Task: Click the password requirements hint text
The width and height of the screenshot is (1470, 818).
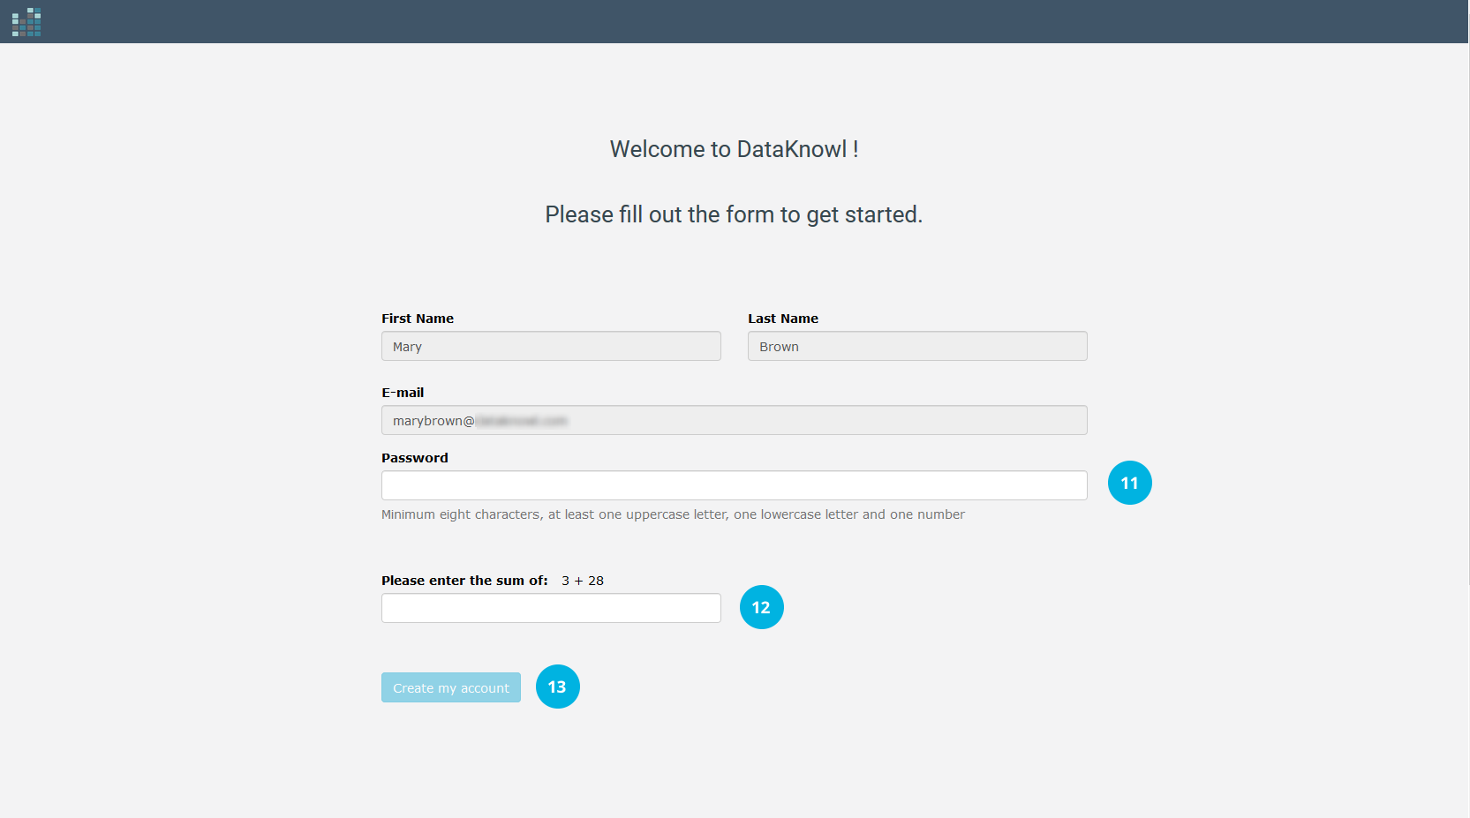Action: [673, 514]
